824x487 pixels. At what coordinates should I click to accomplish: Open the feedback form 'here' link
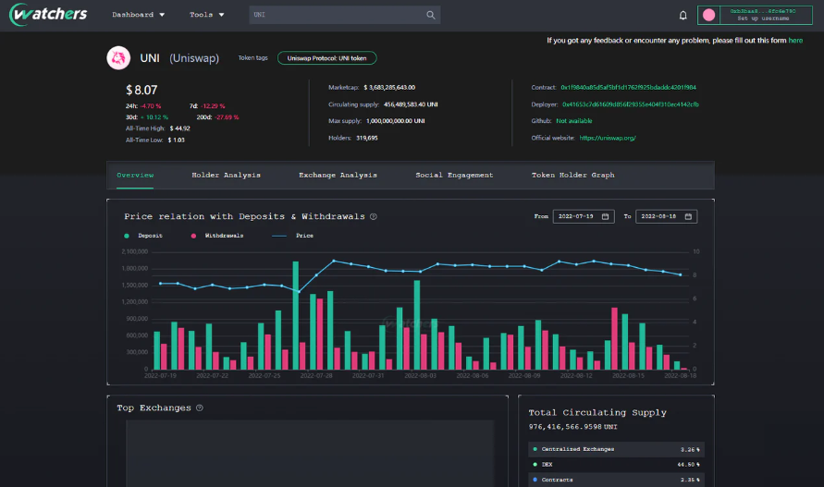795,41
